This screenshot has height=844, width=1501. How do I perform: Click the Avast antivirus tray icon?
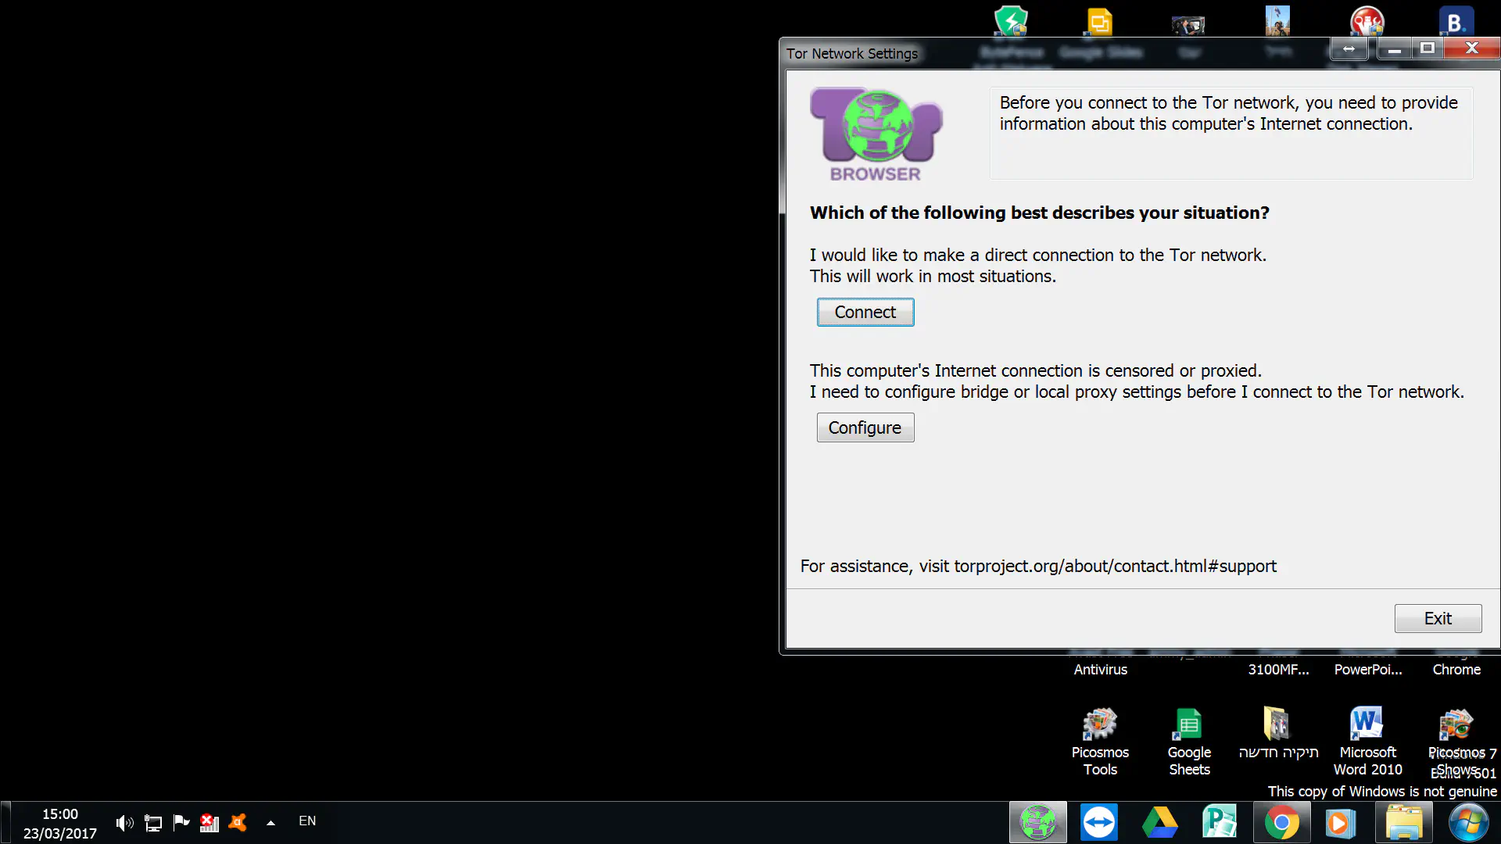[238, 822]
